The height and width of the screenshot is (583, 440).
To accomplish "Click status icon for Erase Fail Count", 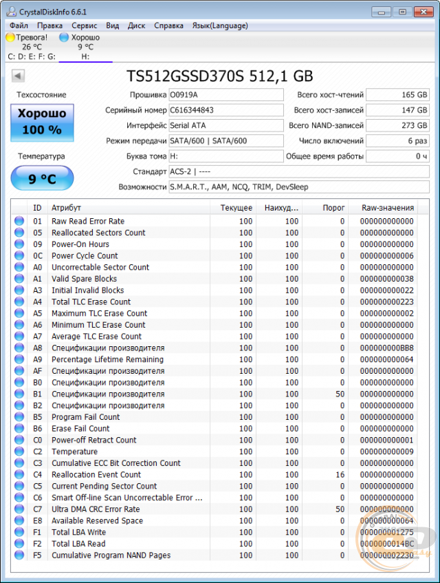I will click(19, 428).
